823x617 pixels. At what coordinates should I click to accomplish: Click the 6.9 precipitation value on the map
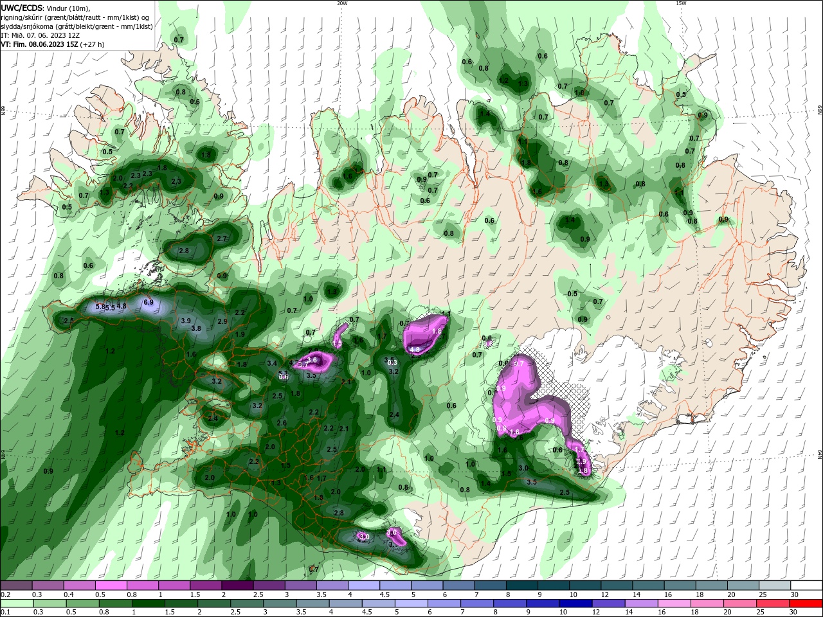[149, 302]
